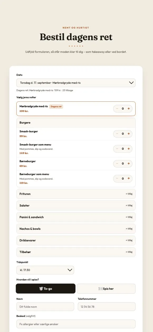Remove one Smash-burger som menu with minus
The image size is (153, 332).
pyautogui.click(x=117, y=149)
